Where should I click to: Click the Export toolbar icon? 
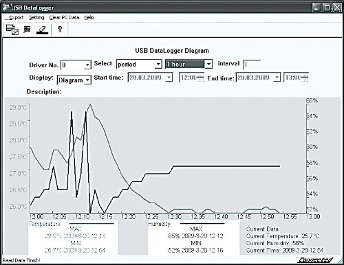click(12, 30)
